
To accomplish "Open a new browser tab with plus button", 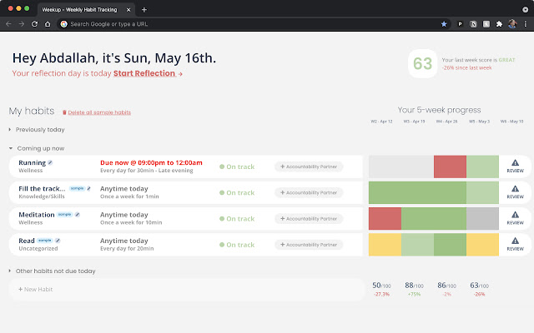I will (x=144, y=9).
